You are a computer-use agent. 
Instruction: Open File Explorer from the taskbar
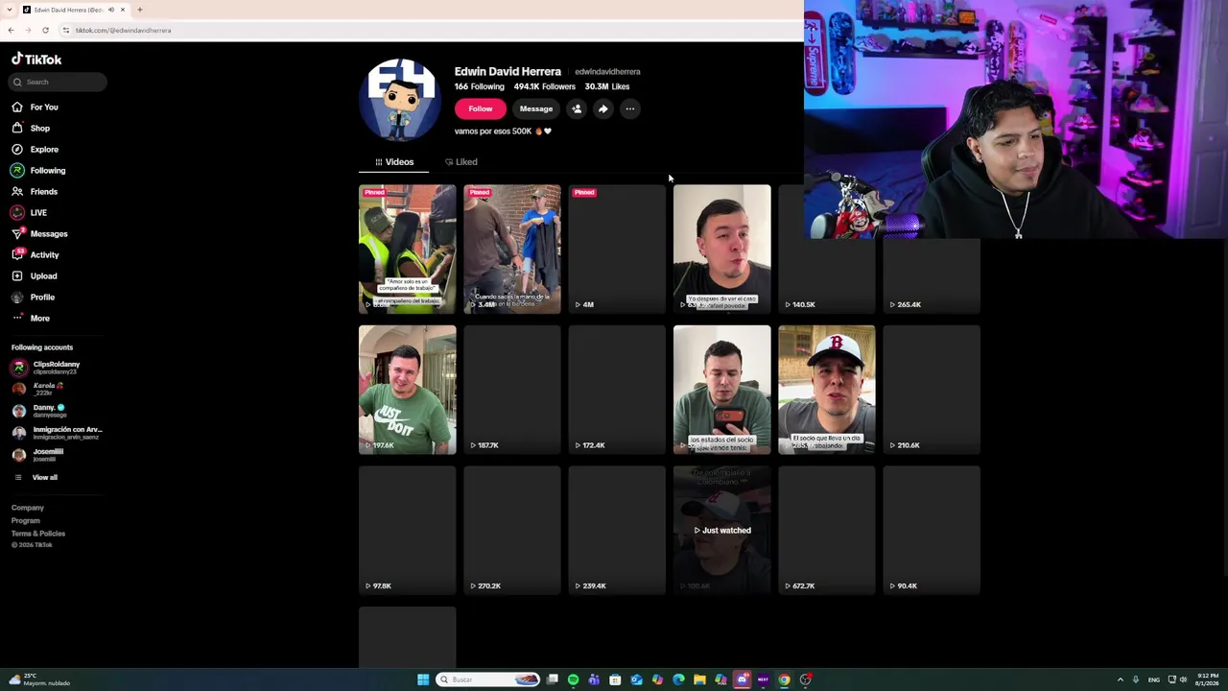coord(699,679)
